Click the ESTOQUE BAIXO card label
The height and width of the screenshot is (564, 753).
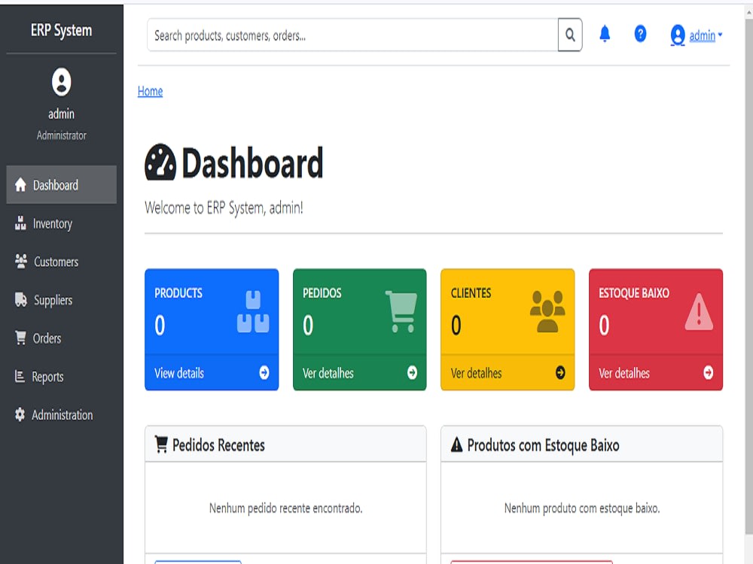click(634, 293)
